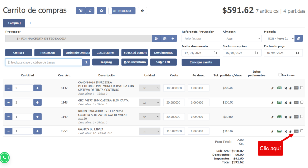Open the Almacen dropdown
The image size is (308, 168).
coord(242,38)
